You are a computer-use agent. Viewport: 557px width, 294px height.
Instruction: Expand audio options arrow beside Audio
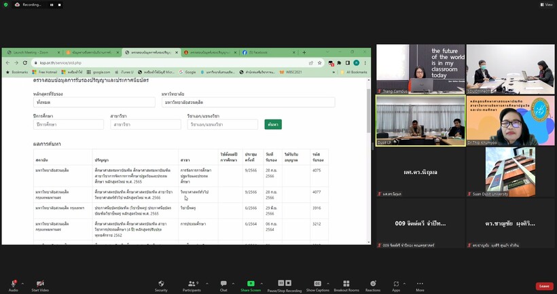point(22,284)
